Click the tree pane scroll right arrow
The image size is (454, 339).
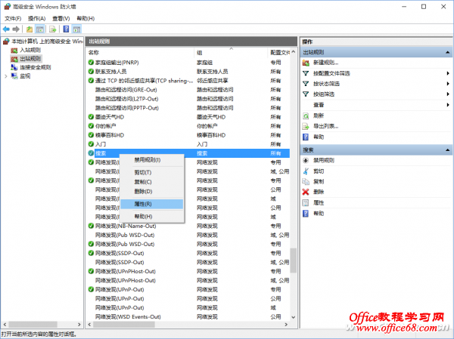[79, 325]
